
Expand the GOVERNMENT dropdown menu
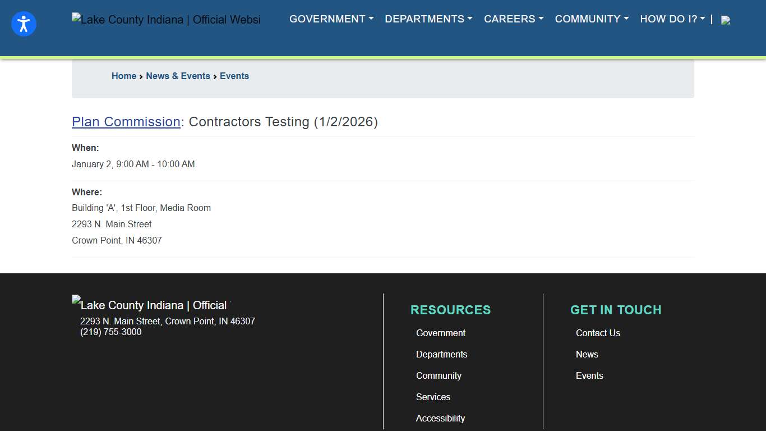(331, 19)
